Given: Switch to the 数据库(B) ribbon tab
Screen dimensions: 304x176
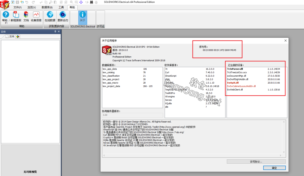Looking at the screenshot, I should tap(47, 7).
